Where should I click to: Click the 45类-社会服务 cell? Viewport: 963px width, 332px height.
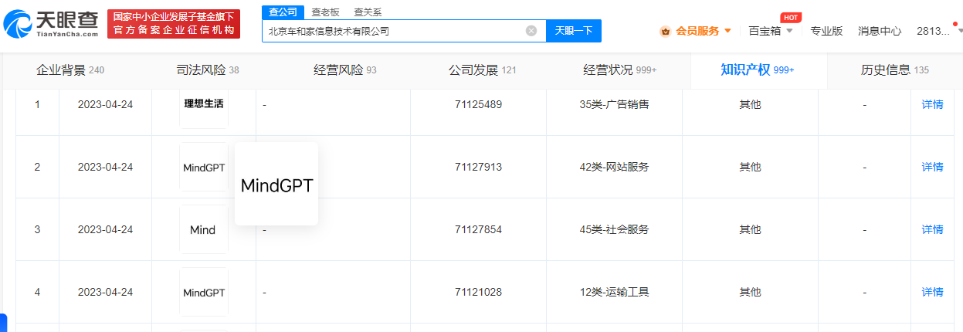tap(614, 229)
